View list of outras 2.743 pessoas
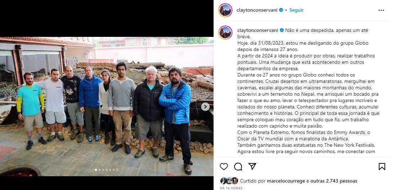 [334, 181]
